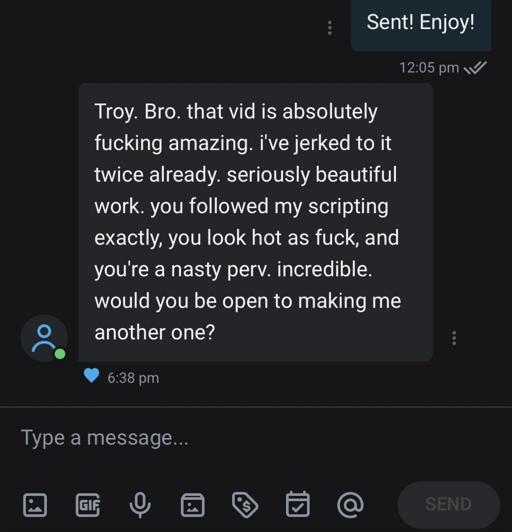
Task: Insert a mention with the @ icon
Action: point(350,505)
